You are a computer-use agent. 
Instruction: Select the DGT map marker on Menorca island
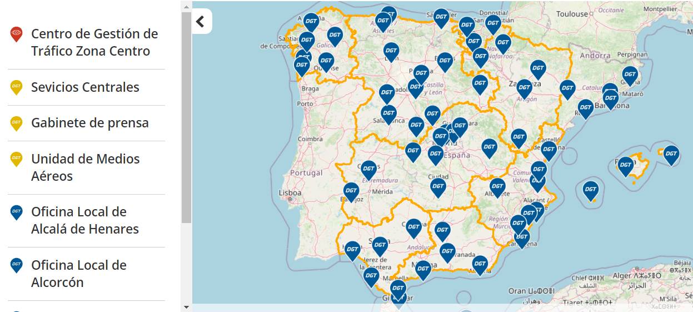(671, 154)
